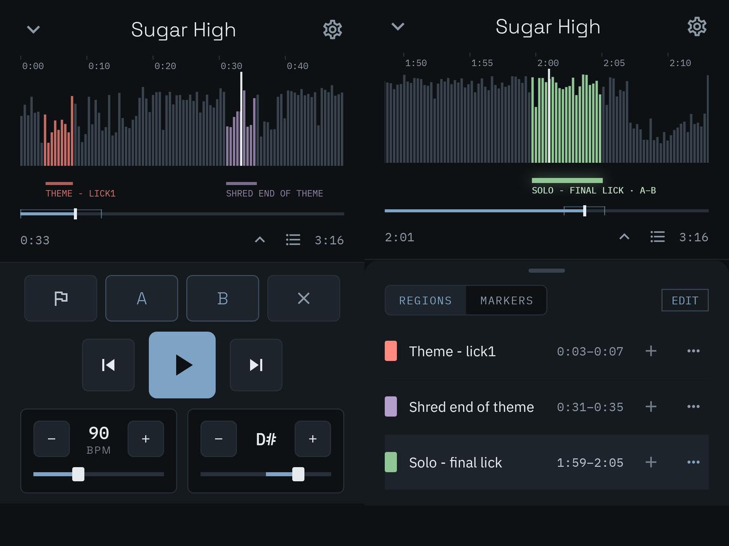The width and height of the screenshot is (729, 546).
Task: Skip to next marker
Action: click(x=256, y=365)
